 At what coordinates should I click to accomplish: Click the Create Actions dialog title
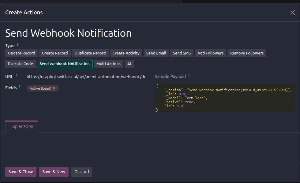coord(24,13)
